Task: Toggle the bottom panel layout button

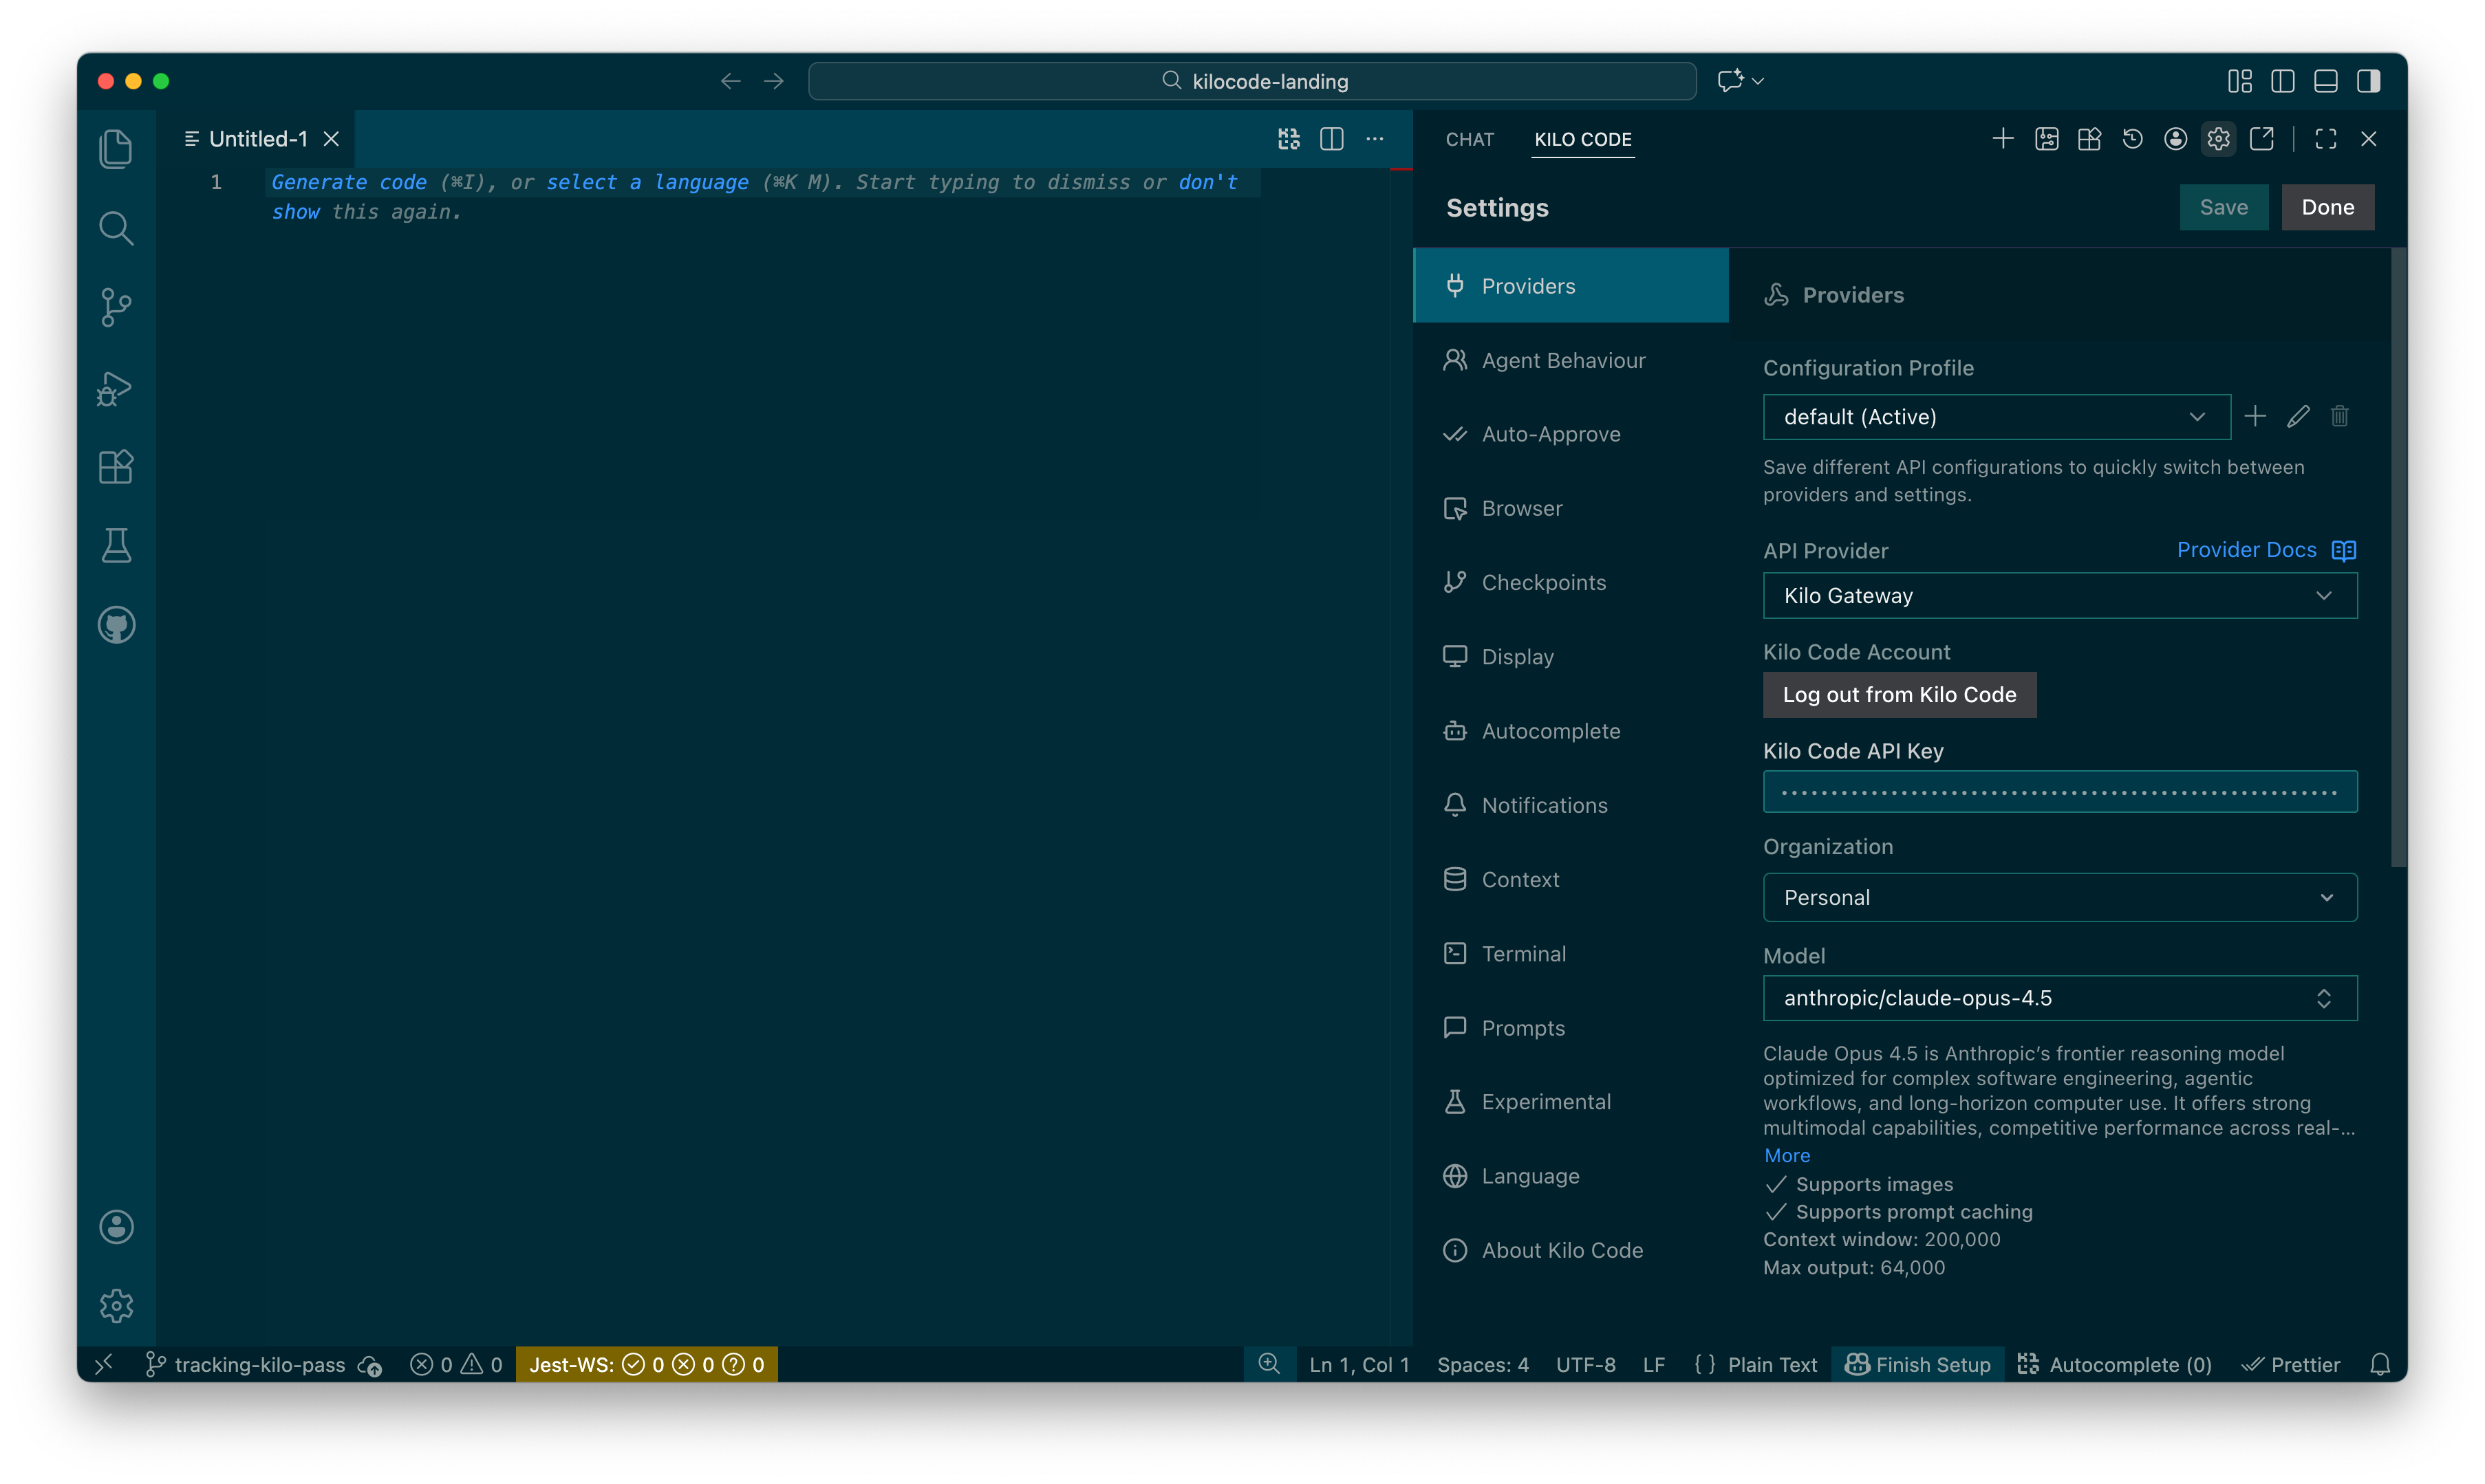Action: [2325, 81]
